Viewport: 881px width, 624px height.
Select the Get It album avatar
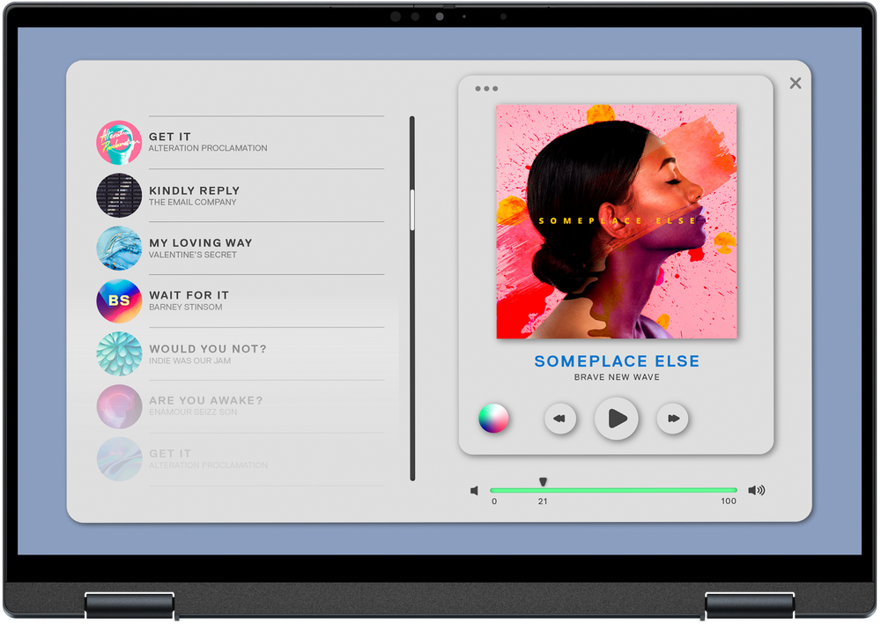click(119, 143)
